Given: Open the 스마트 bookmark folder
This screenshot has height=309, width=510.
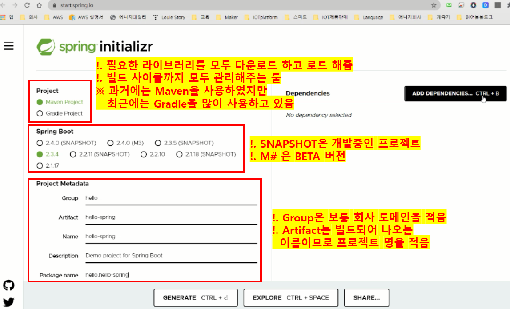Looking at the screenshot, I should click(296, 17).
